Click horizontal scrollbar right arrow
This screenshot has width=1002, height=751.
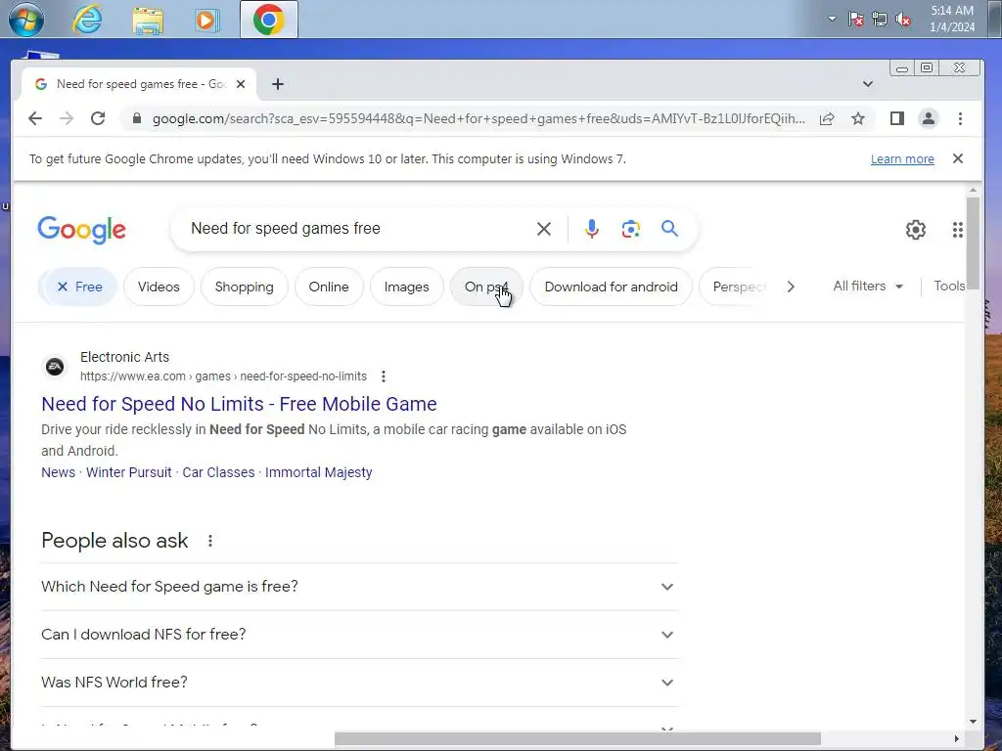957,739
